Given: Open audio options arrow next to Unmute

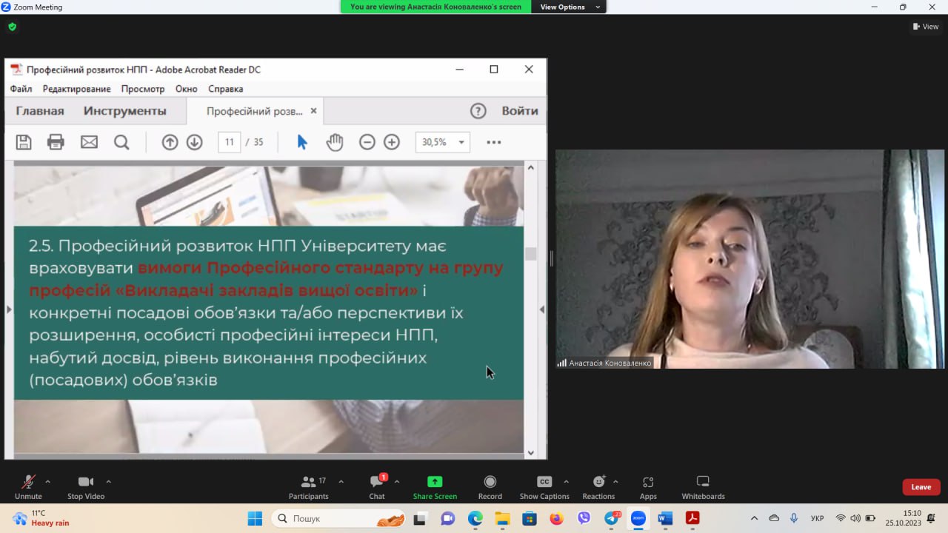Looking at the screenshot, I should click(48, 481).
